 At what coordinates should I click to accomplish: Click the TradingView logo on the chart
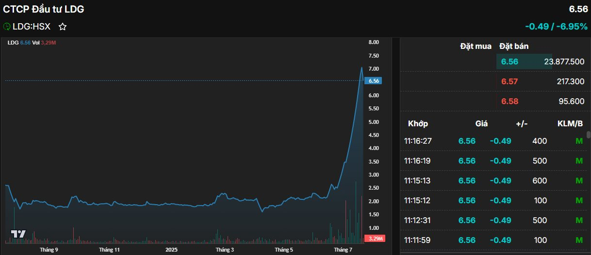click(x=18, y=234)
